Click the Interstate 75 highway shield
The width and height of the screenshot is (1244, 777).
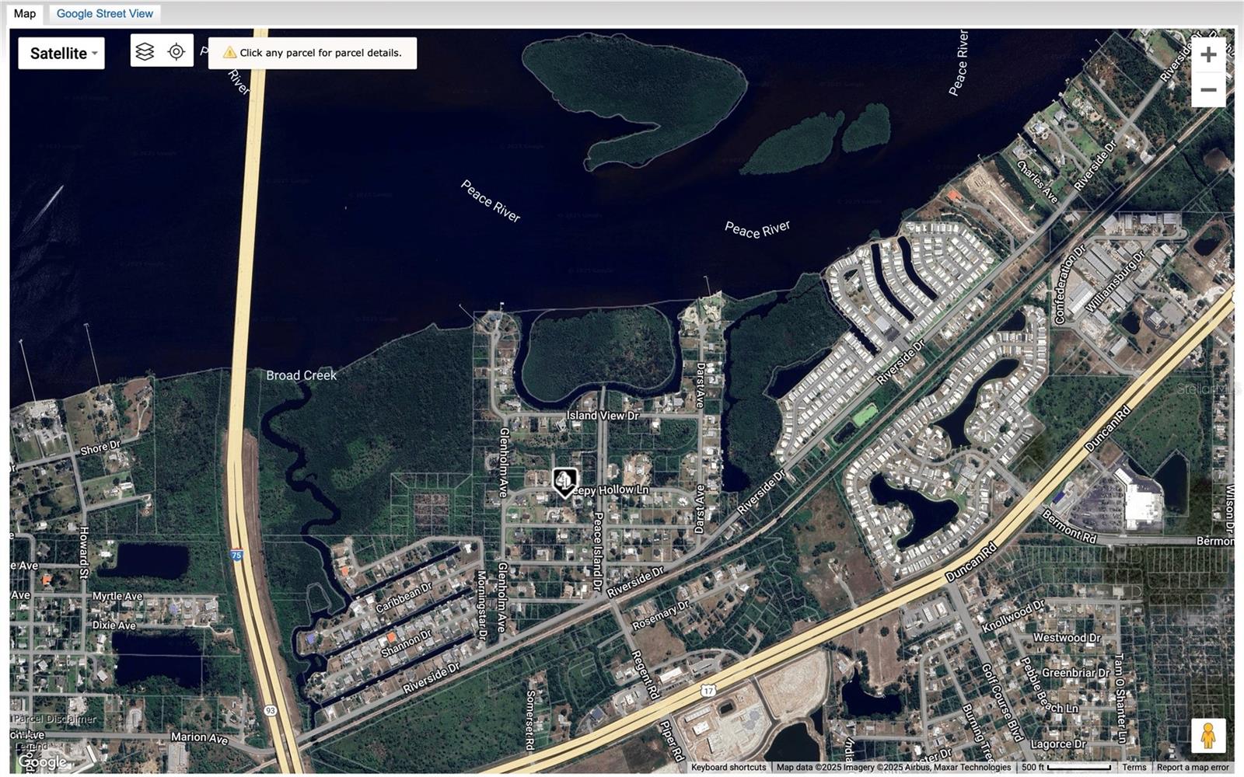236,556
